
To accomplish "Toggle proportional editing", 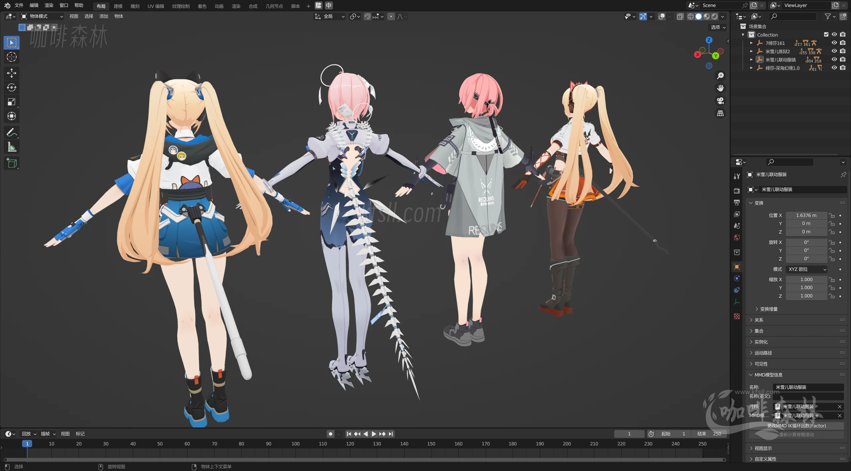I will click(x=391, y=16).
